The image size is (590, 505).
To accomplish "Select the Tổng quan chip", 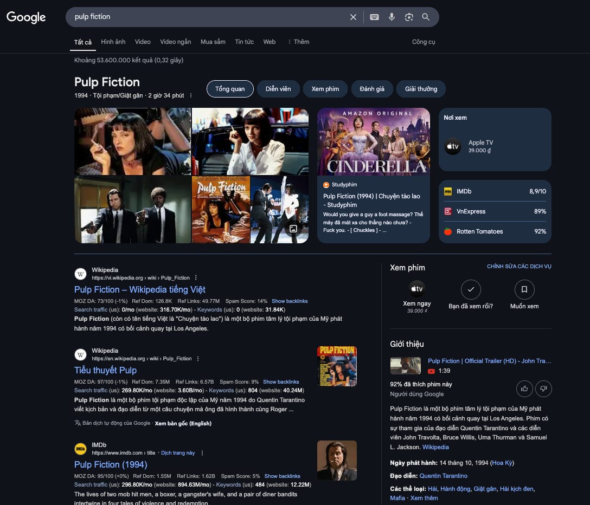I will point(230,89).
